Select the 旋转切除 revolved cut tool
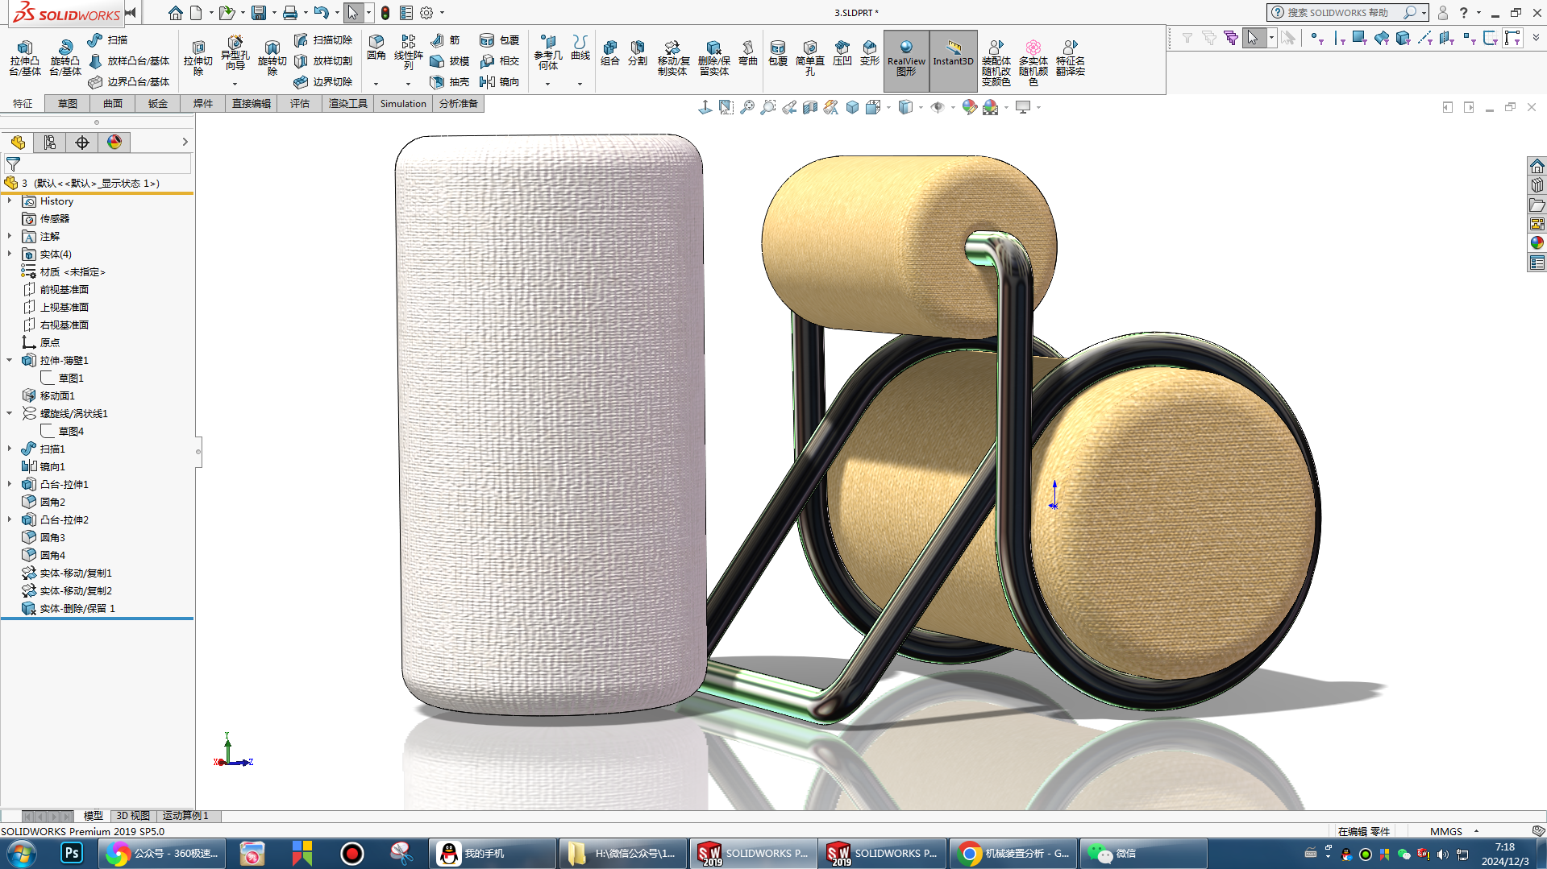This screenshot has width=1547, height=869. 272,58
